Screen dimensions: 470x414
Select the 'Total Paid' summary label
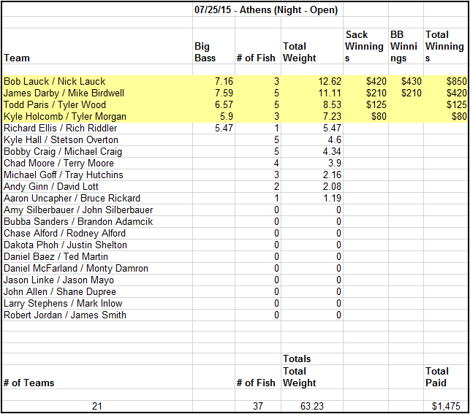pyautogui.click(x=437, y=377)
